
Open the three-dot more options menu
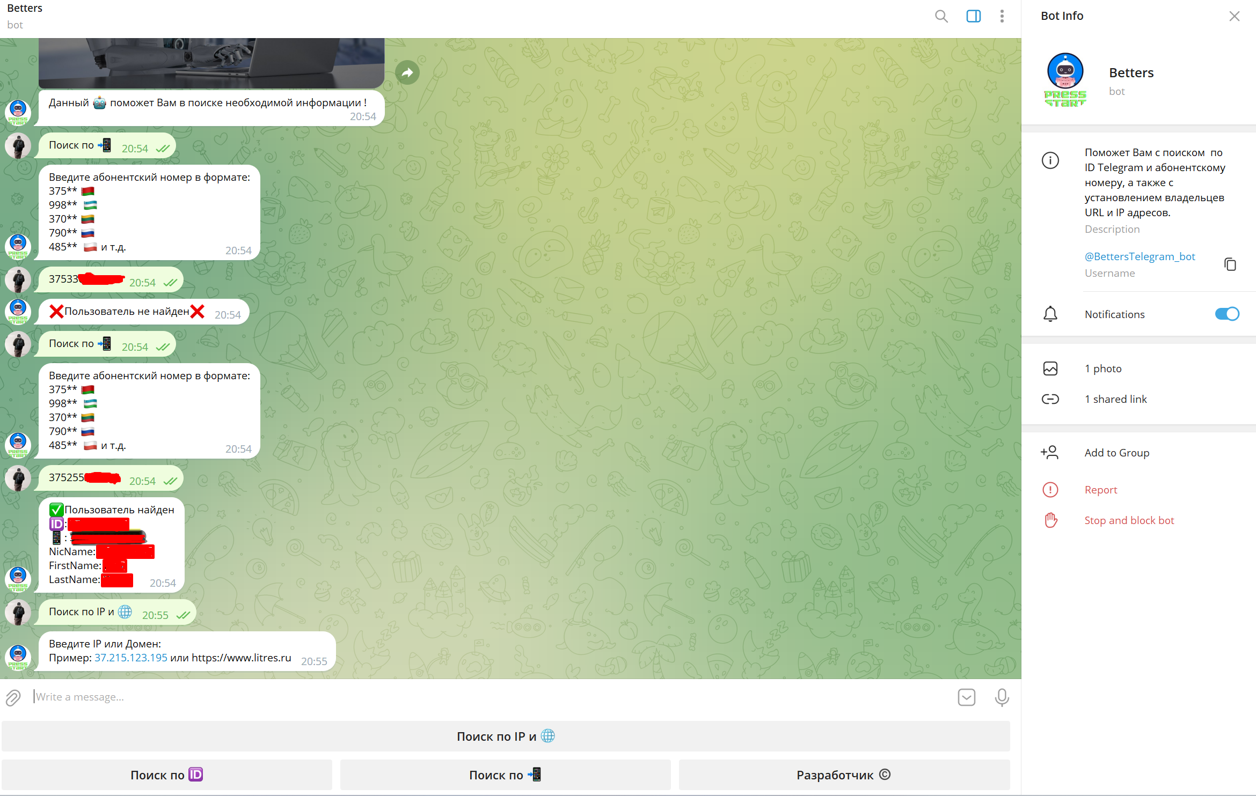click(1002, 16)
